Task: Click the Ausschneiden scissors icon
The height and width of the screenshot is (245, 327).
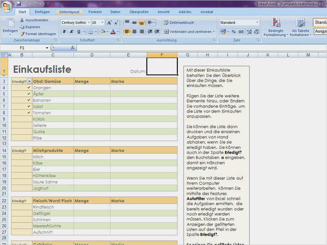Action: pyautogui.click(x=22, y=20)
